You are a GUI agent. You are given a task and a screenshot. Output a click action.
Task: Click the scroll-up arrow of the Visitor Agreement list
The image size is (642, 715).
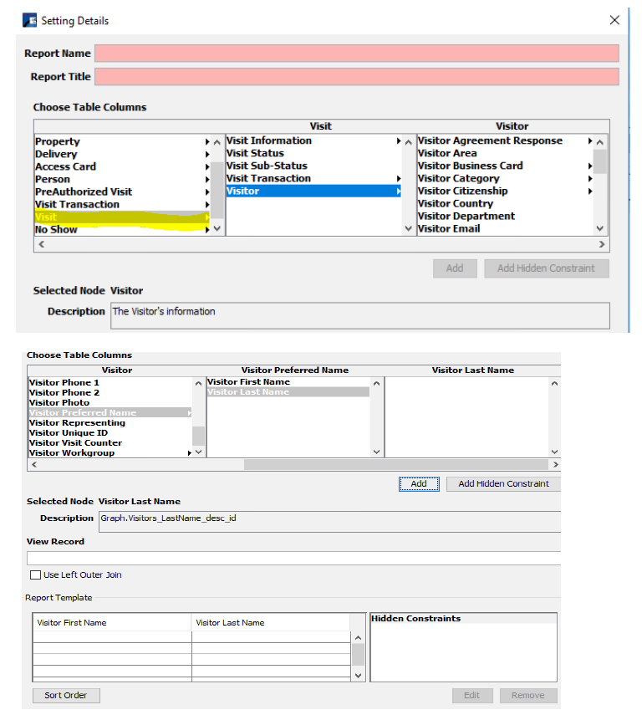click(x=600, y=142)
